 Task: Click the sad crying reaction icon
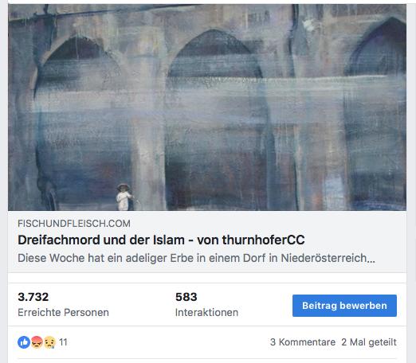[49, 342]
